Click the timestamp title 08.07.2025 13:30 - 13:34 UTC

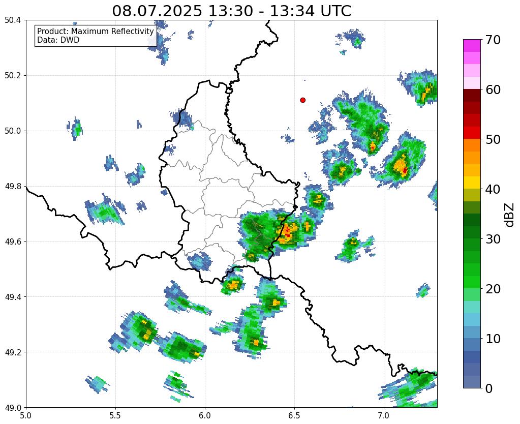pos(231,11)
